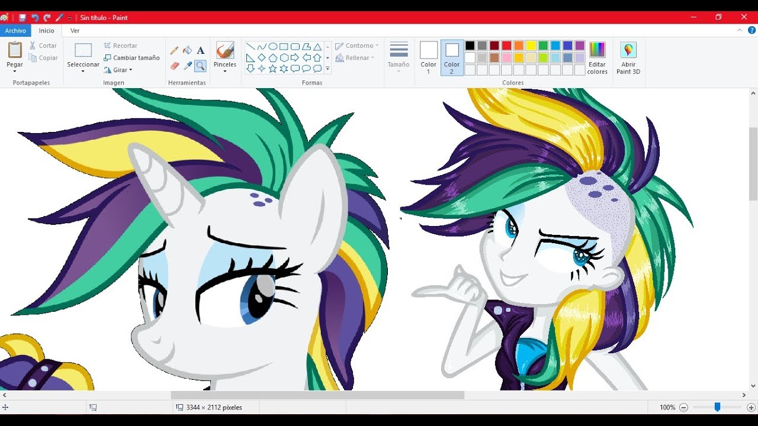Choose the Triangle shape
Image resolution: width=758 pixels, height=426 pixels.
(x=317, y=47)
